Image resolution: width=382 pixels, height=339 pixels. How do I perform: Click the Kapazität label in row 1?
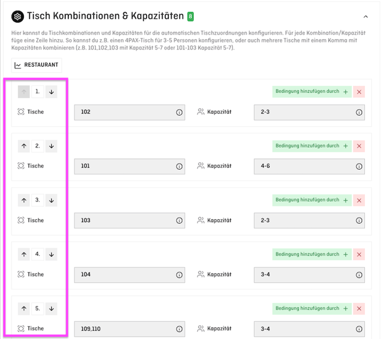pos(220,112)
